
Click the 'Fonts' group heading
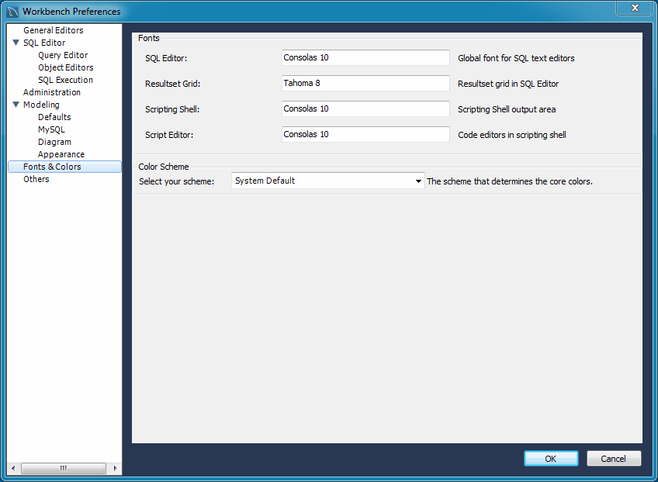point(148,38)
